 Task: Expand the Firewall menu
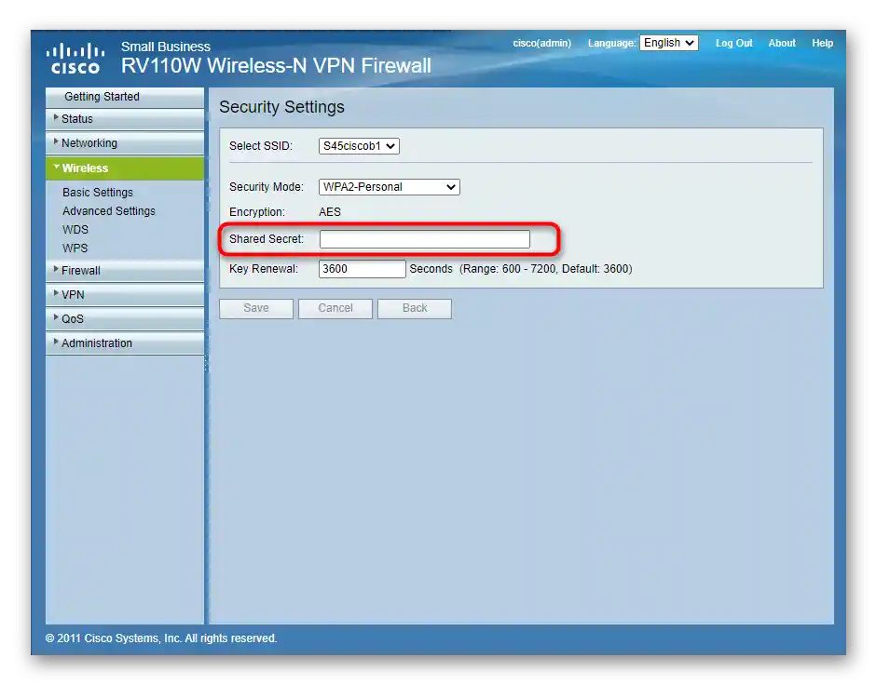125,271
